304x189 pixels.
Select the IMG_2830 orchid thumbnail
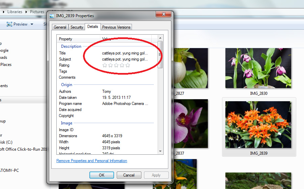[x=258, y=68]
